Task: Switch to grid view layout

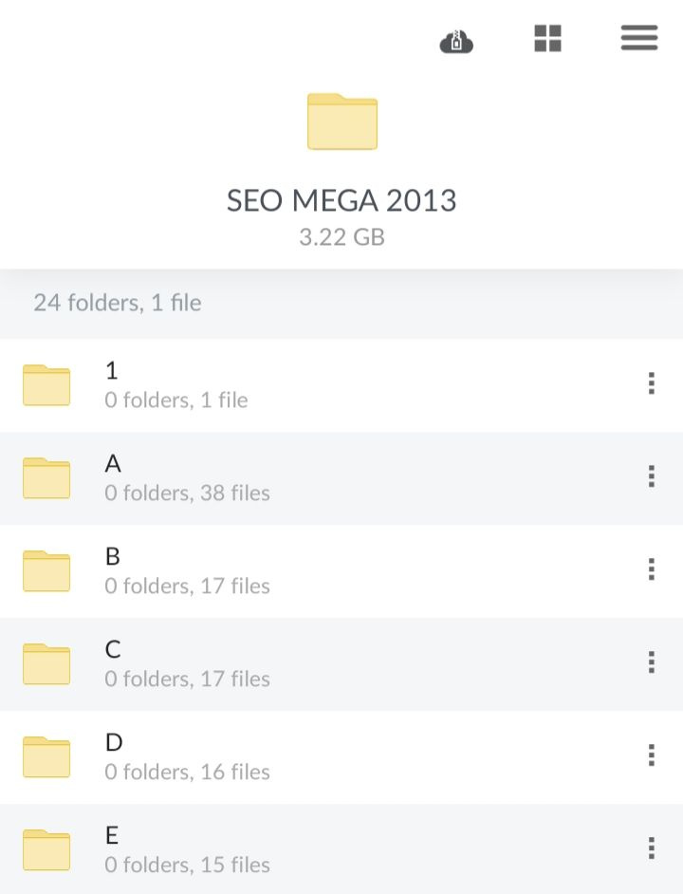Action: (x=548, y=39)
